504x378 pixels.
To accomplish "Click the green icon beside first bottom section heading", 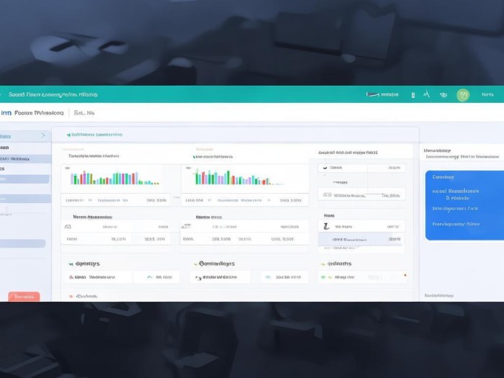I will 71,264.
